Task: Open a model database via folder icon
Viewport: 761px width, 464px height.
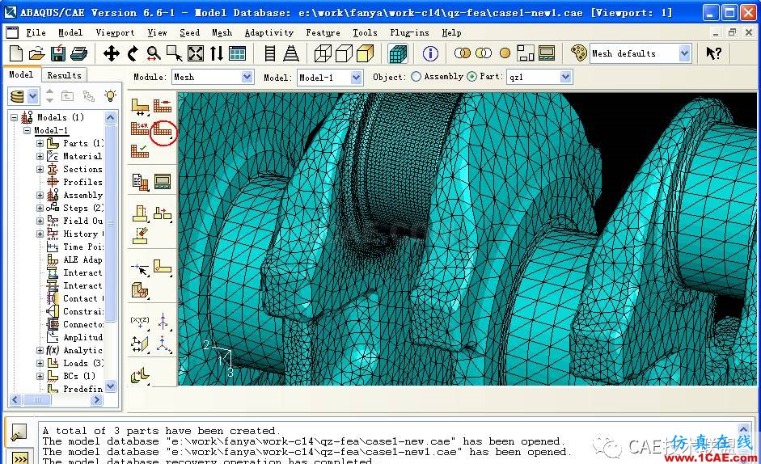Action: pyautogui.click(x=37, y=53)
